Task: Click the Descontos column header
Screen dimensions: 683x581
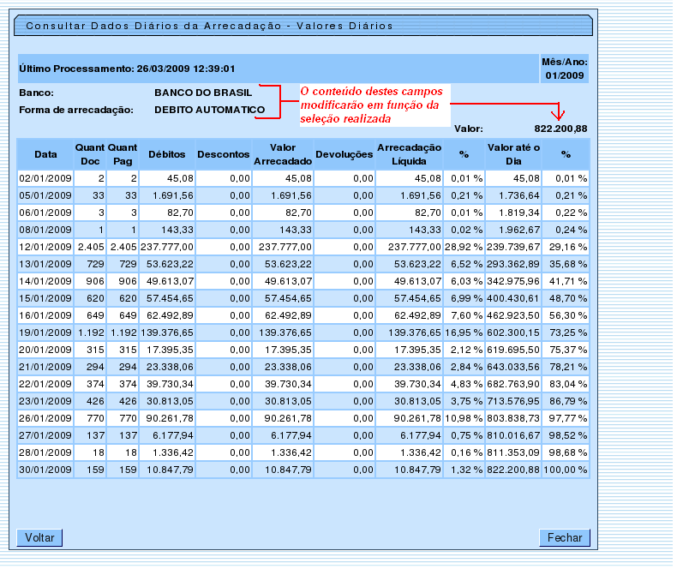Action: pos(223,154)
